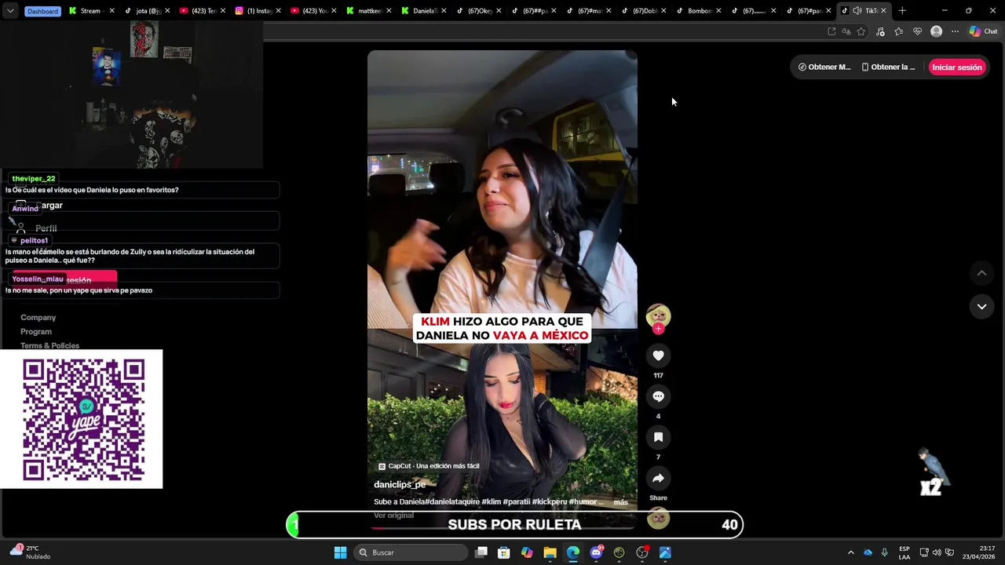This screenshot has width=1005, height=565.
Task: Close the Instagram tab
Action: click(278, 11)
